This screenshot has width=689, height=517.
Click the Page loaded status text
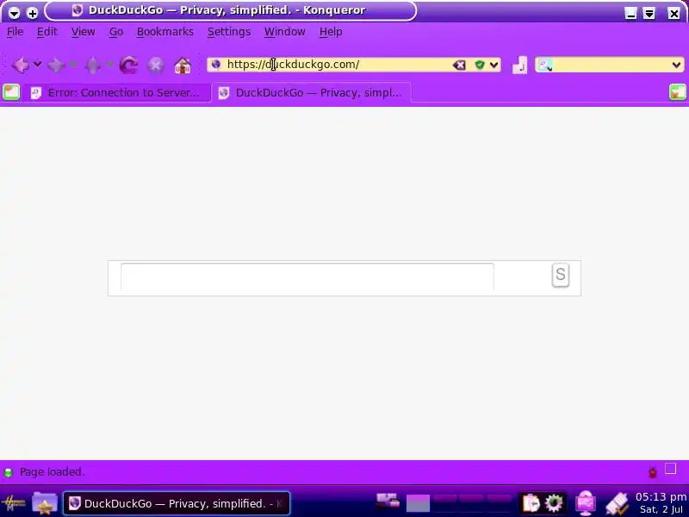tap(52, 472)
